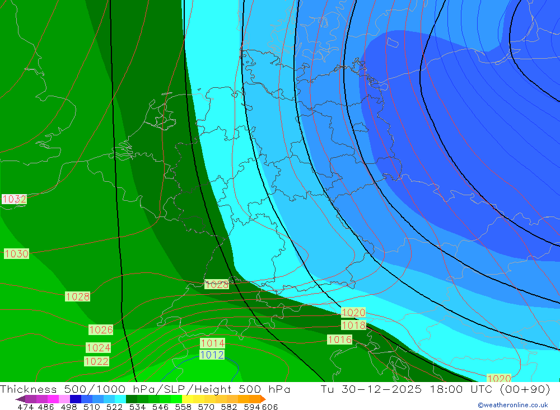Click the 1022 isobar label
Viewport: 560px width, 410px height.
point(96,361)
